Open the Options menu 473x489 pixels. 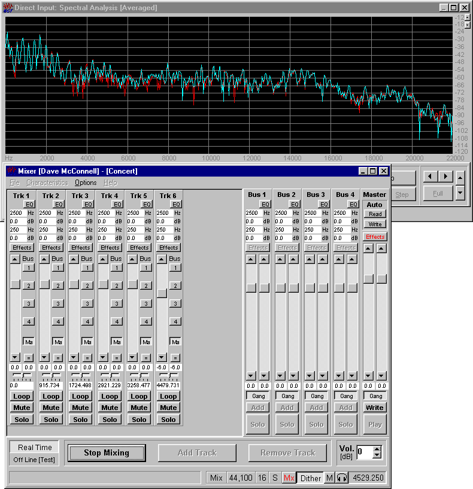tap(86, 183)
